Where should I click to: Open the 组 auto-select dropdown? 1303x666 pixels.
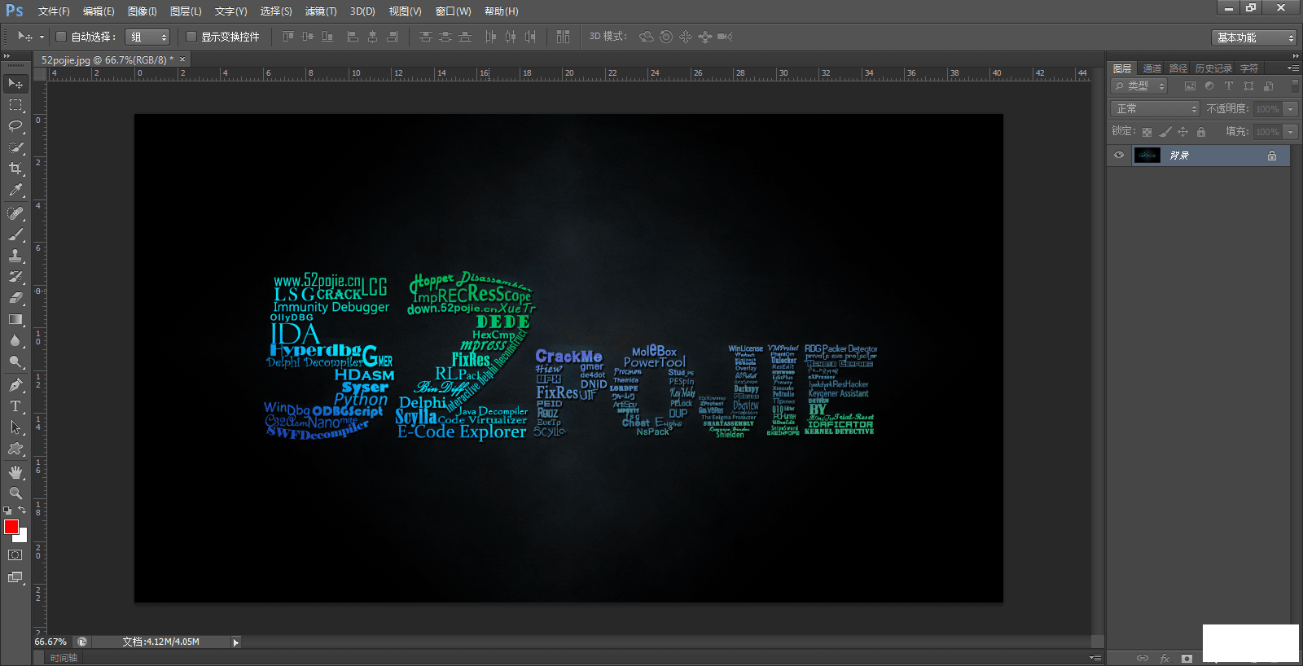coord(147,37)
